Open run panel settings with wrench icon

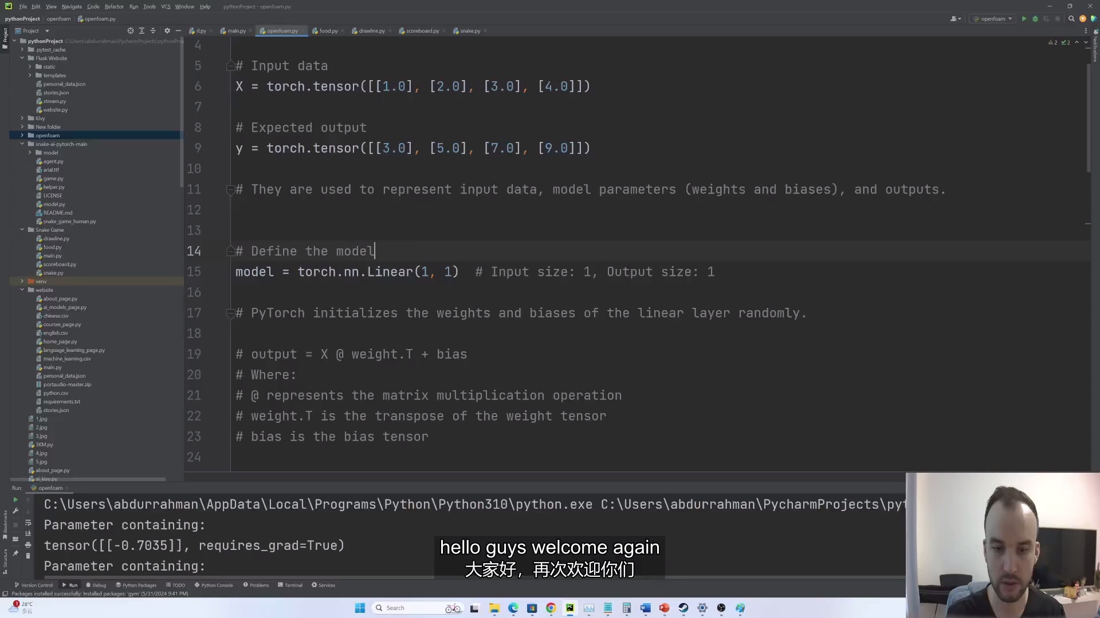pos(15,511)
